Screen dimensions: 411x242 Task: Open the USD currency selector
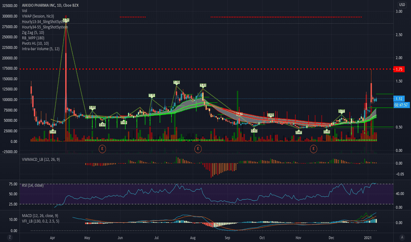pyautogui.click(x=402, y=5)
